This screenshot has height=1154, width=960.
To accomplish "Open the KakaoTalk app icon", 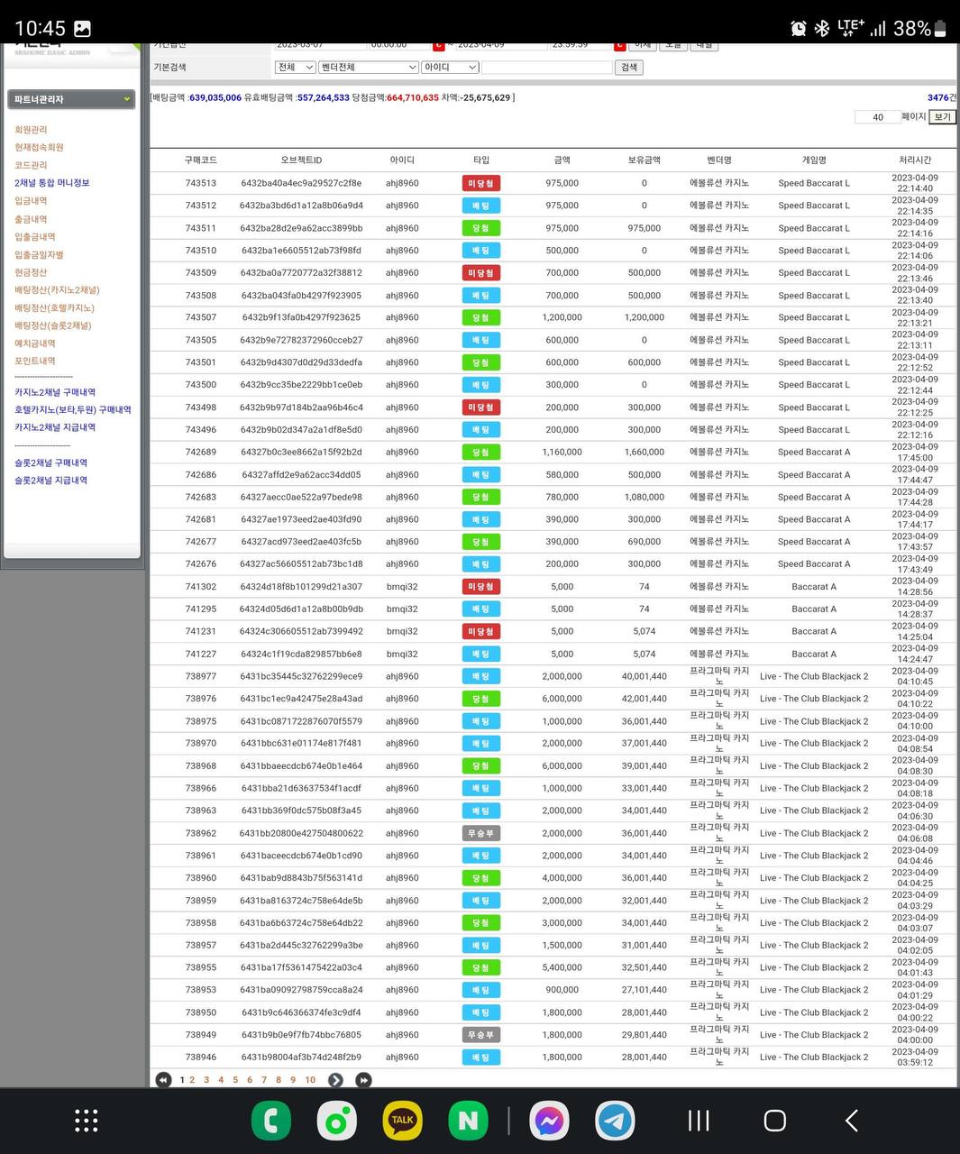I will 402,1121.
